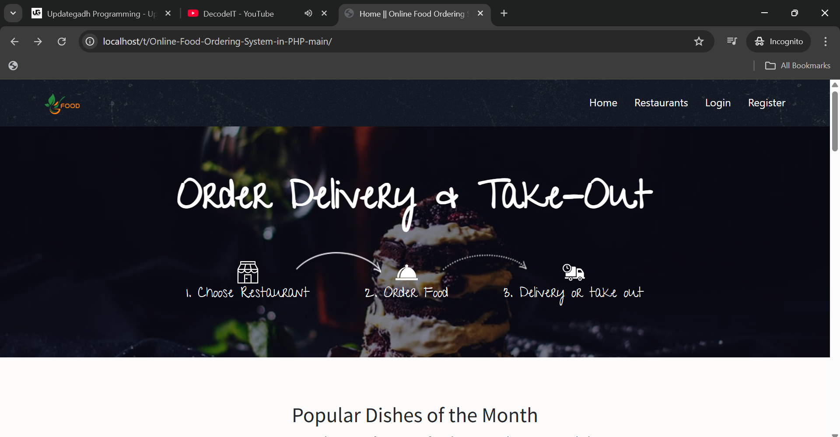Expand the tab search dropdown arrow
Viewport: 840px width, 437px height.
click(13, 13)
